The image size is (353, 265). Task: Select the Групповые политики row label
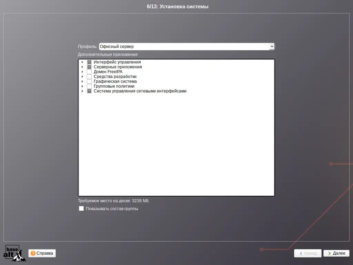pos(114,86)
